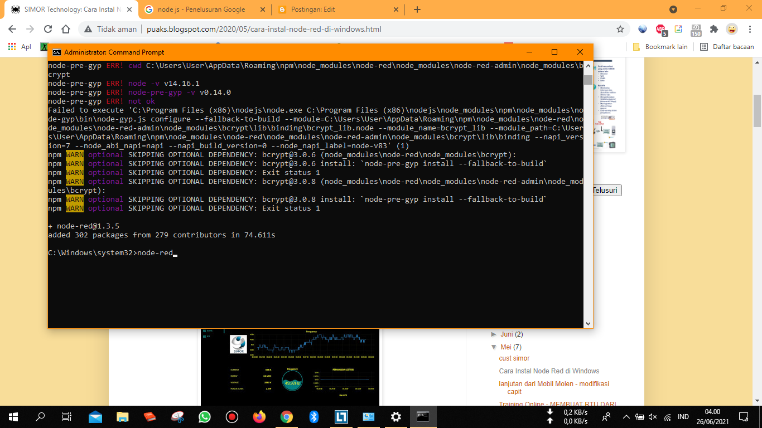The height and width of the screenshot is (428, 762).
Task: Open WhatsApp from the taskbar
Action: pyautogui.click(x=205, y=416)
